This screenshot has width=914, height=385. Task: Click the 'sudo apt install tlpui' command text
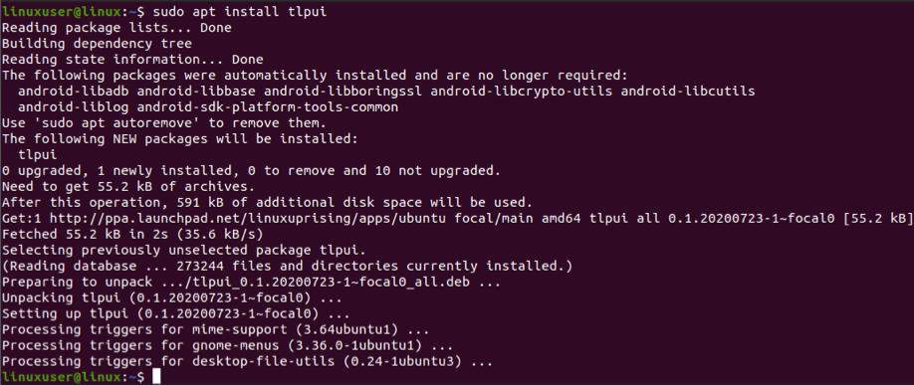point(238,12)
